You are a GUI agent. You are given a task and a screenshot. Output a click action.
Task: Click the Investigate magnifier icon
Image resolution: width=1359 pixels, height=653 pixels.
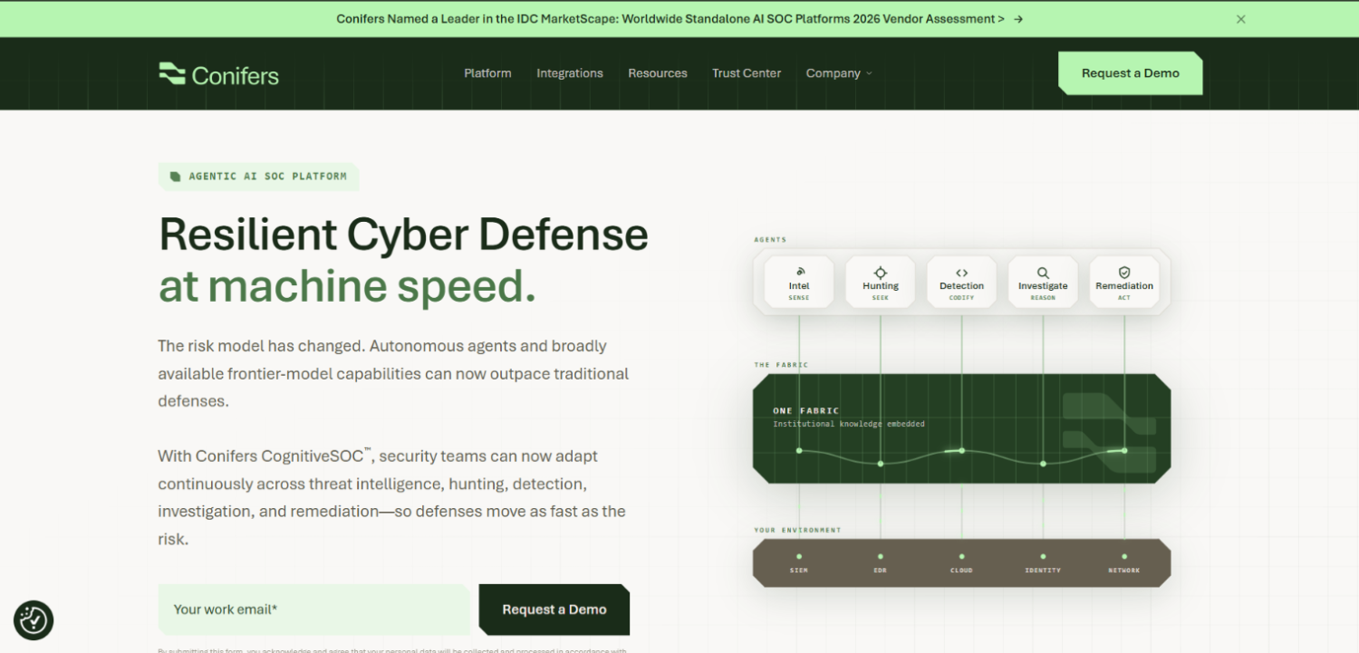pyautogui.click(x=1043, y=272)
